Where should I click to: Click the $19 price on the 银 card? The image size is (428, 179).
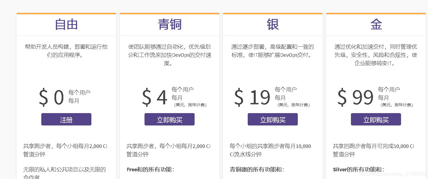pos(252,97)
